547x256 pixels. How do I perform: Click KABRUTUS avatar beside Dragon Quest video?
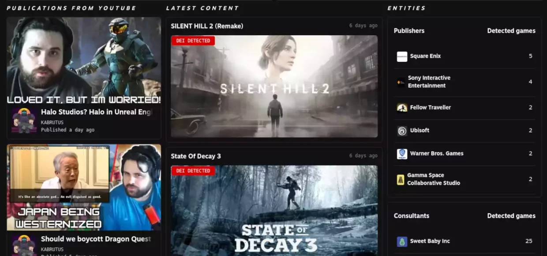coord(24,245)
